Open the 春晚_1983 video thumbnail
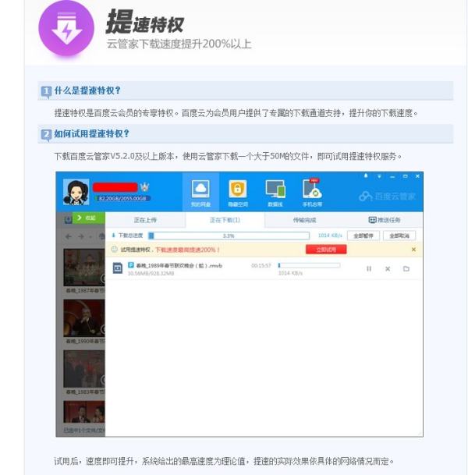The width and height of the screenshot is (468, 475). (84, 369)
